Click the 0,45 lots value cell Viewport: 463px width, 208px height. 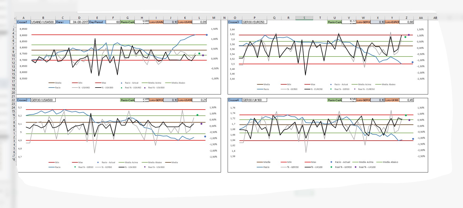[407, 100]
